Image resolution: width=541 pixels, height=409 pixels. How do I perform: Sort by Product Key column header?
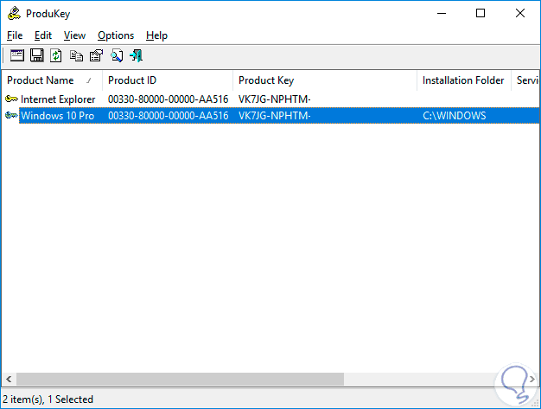tap(325, 80)
